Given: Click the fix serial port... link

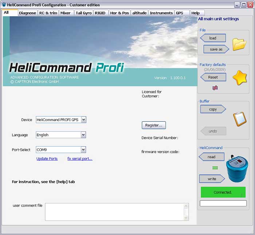Looking at the screenshot, I should [x=80, y=159].
